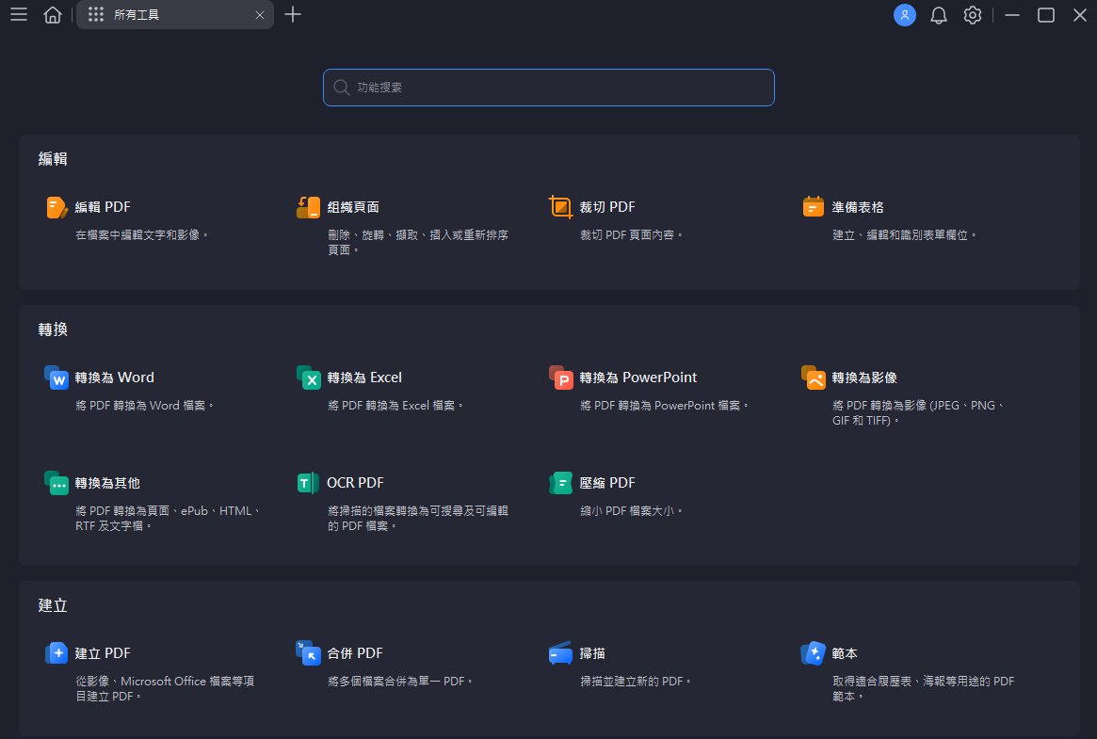The height and width of the screenshot is (739, 1097).
Task: Click the 掃描 scanner icon
Action: pyautogui.click(x=560, y=653)
